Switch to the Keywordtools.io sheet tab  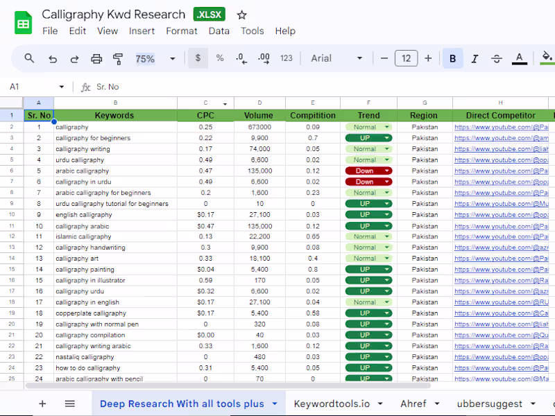point(332,404)
